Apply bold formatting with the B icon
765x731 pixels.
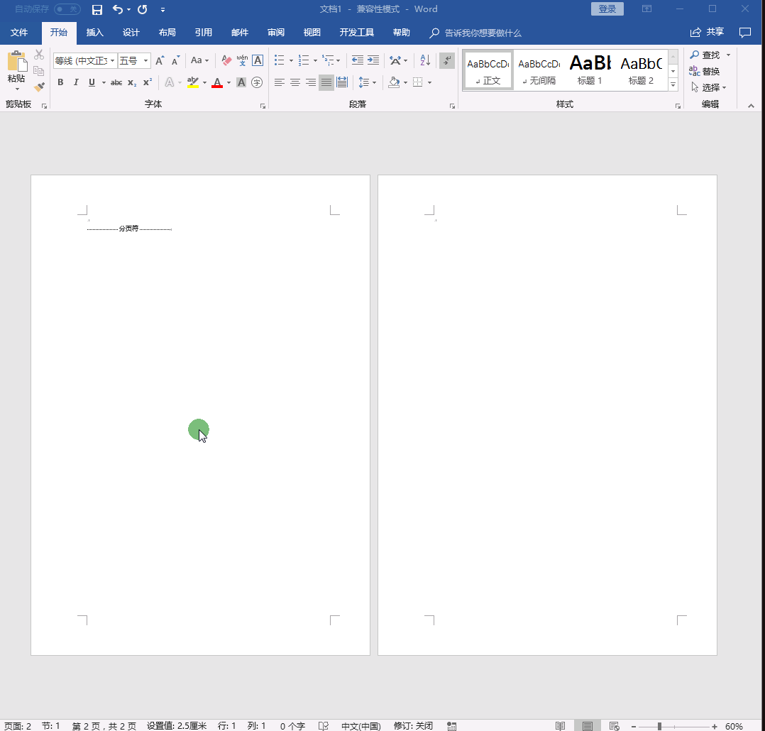pos(60,82)
